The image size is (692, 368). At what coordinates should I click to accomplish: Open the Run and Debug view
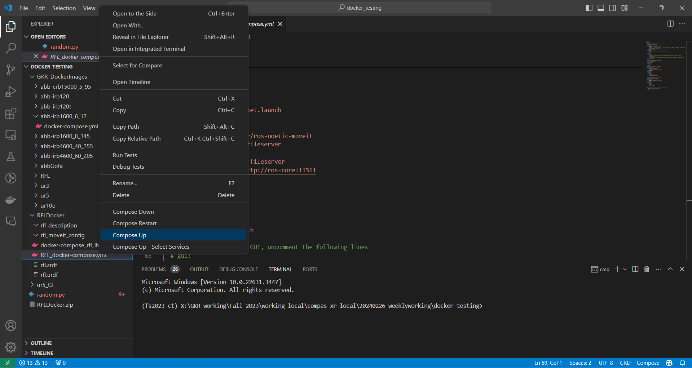(x=11, y=92)
